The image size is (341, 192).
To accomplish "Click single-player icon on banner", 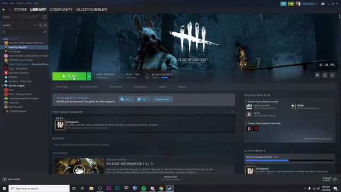I will 321,65.
